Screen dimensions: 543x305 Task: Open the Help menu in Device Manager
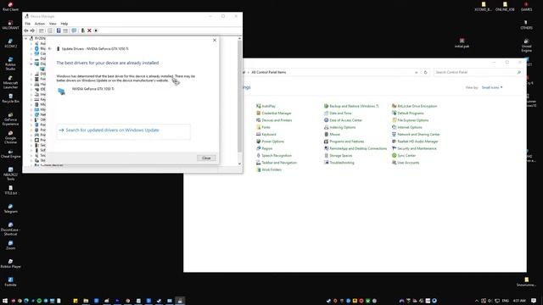click(x=64, y=24)
